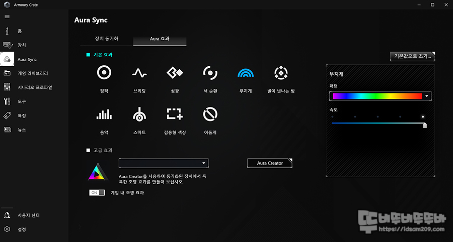Click the Aura Sync sidebar icon
453x242 pixels.
point(7,59)
